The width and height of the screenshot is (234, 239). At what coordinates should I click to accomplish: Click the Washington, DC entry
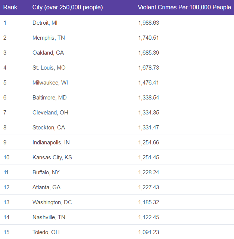[52, 202]
